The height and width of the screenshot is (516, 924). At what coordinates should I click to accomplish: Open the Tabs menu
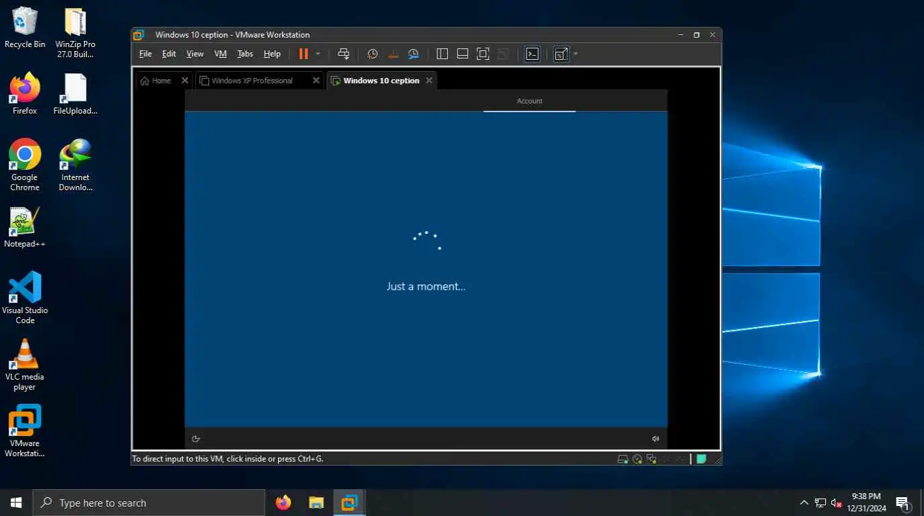pyautogui.click(x=245, y=54)
